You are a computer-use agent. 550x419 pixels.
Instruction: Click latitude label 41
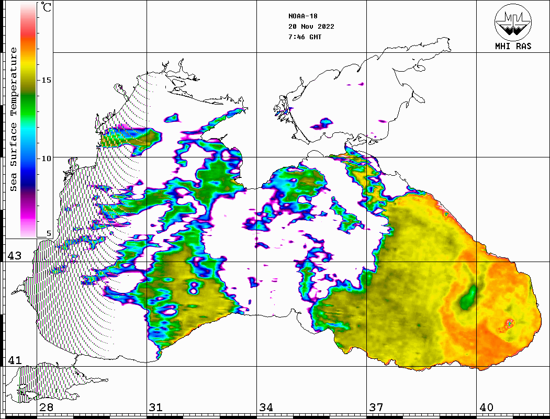click(x=14, y=360)
